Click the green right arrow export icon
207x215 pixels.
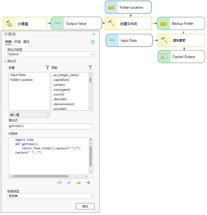(x=88, y=182)
